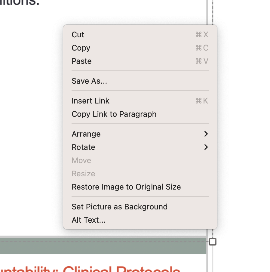Click the Arrange chevron arrow
This screenshot has height=272, width=270.
(206, 134)
